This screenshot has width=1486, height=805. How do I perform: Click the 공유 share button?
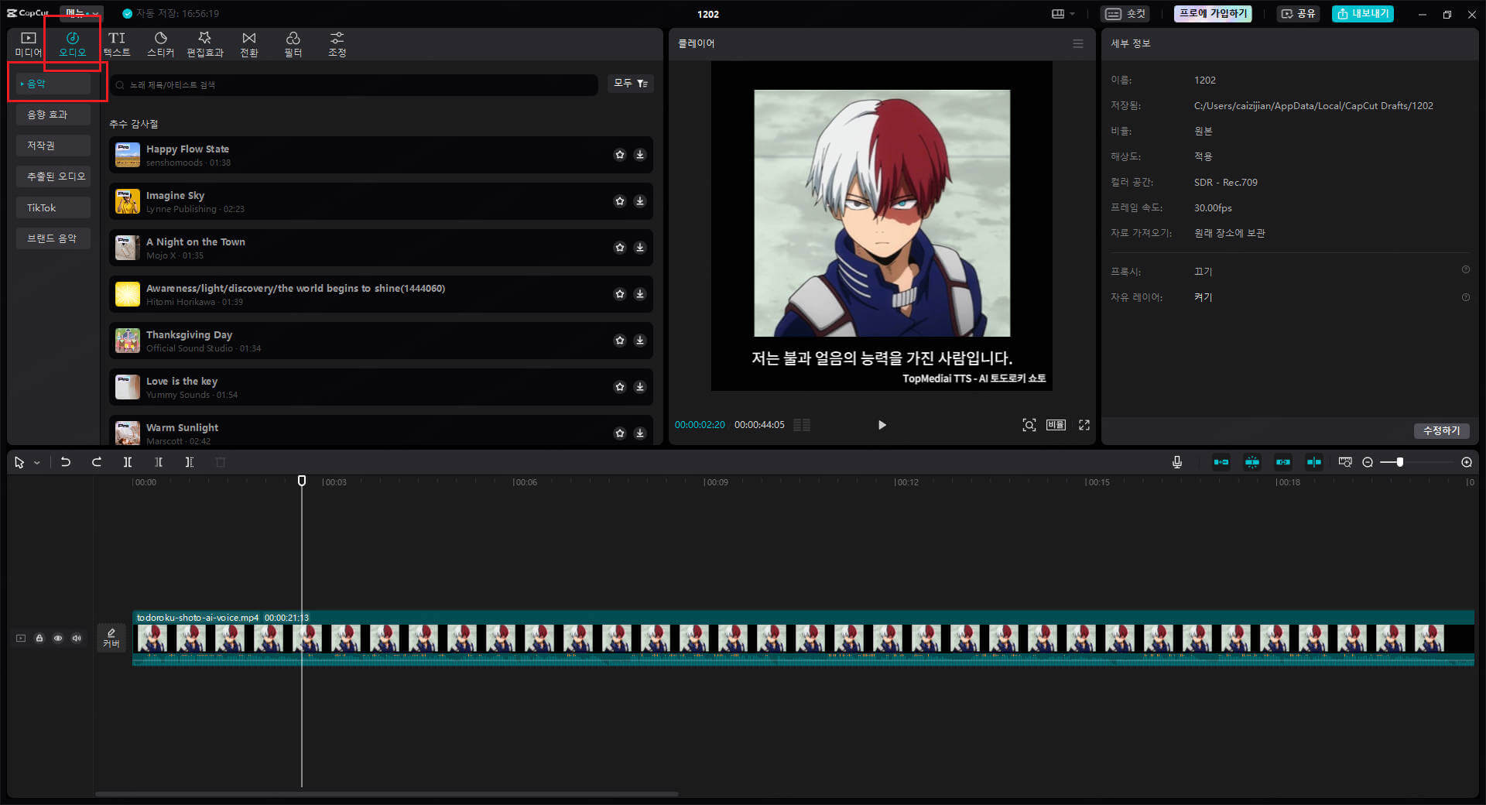(1298, 14)
